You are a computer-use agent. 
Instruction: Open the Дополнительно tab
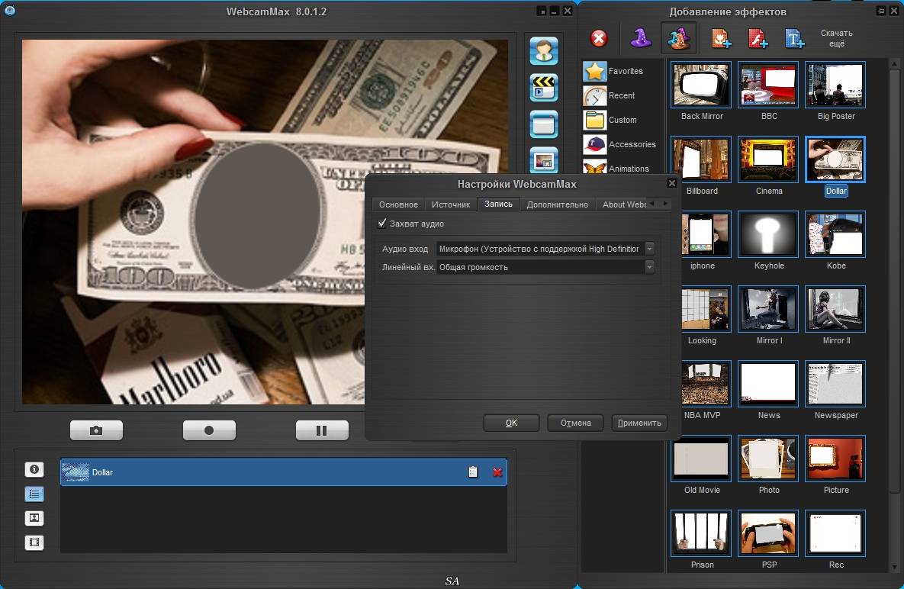[x=557, y=204]
